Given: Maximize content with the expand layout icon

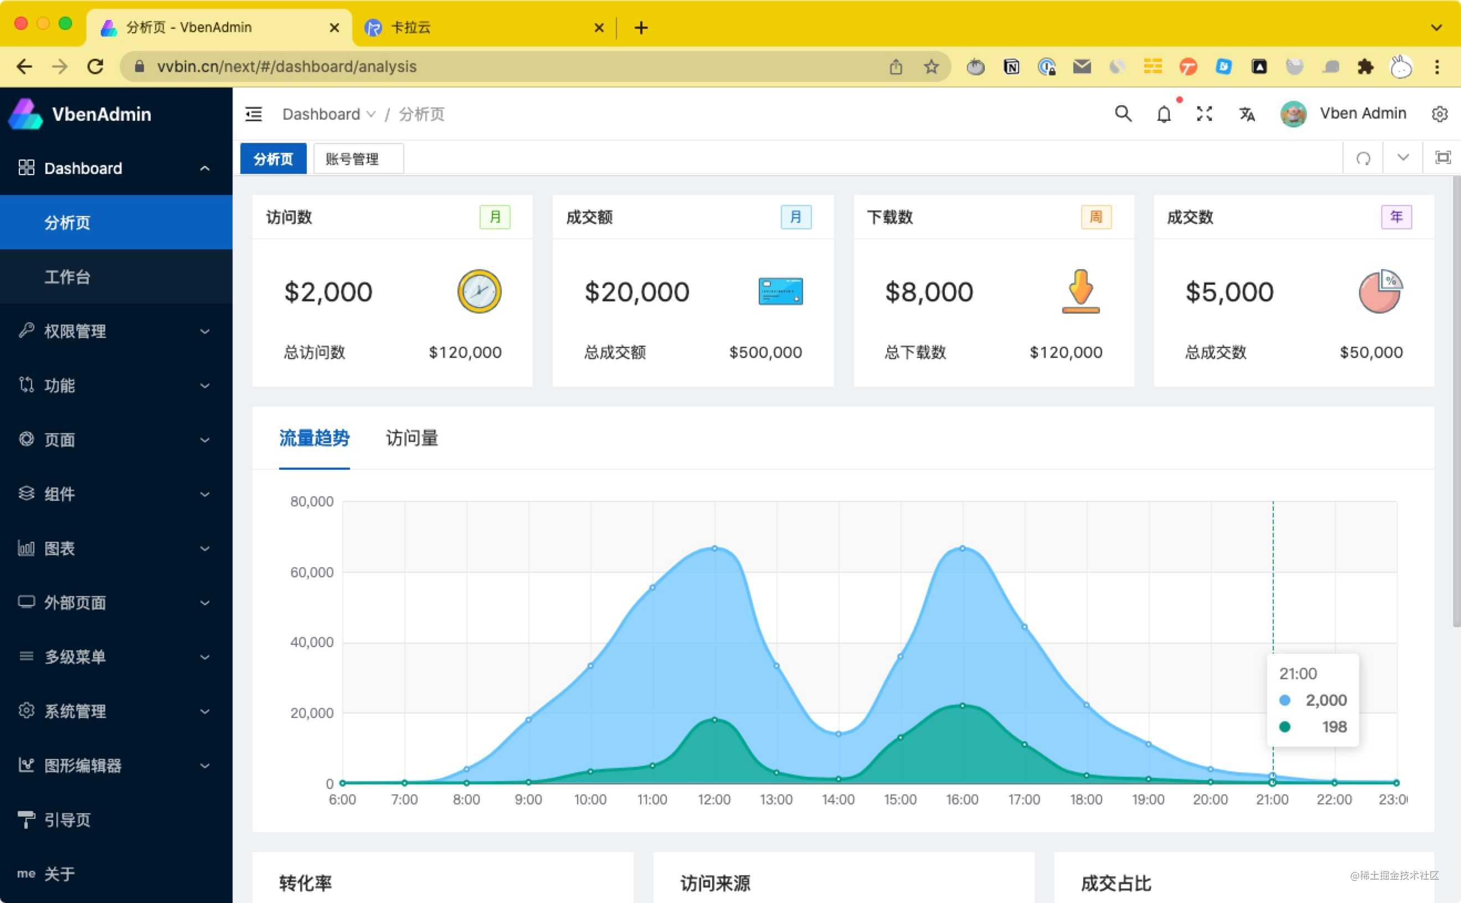Looking at the screenshot, I should [1443, 158].
